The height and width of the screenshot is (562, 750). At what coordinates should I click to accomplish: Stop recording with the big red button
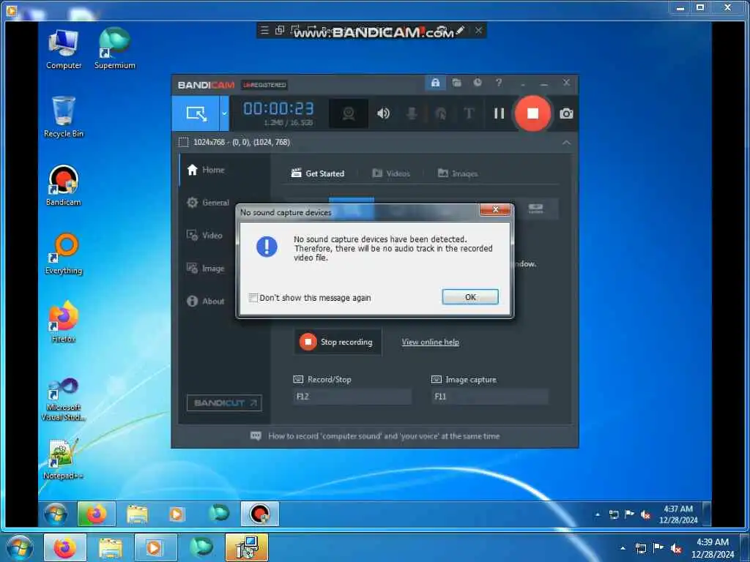533,113
